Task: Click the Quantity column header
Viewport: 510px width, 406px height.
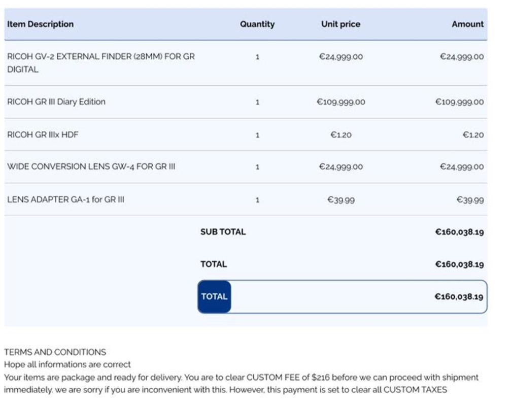Action: [x=257, y=24]
